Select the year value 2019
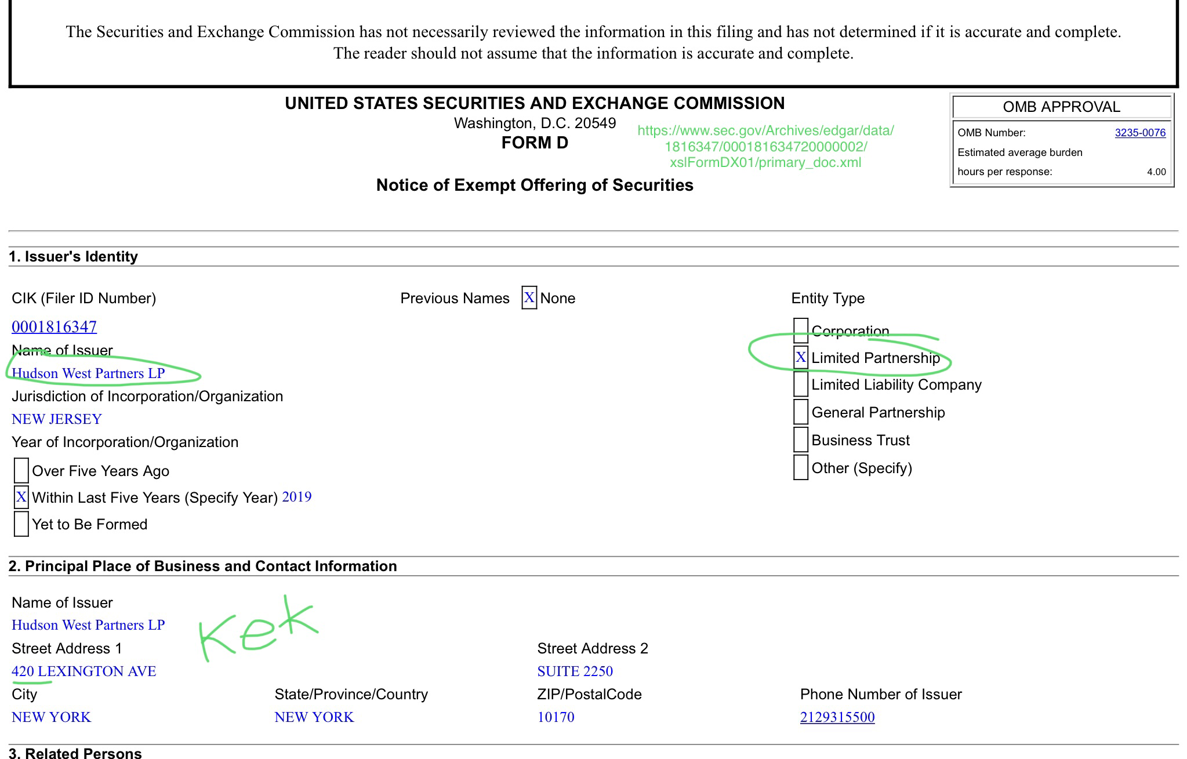 click(296, 497)
